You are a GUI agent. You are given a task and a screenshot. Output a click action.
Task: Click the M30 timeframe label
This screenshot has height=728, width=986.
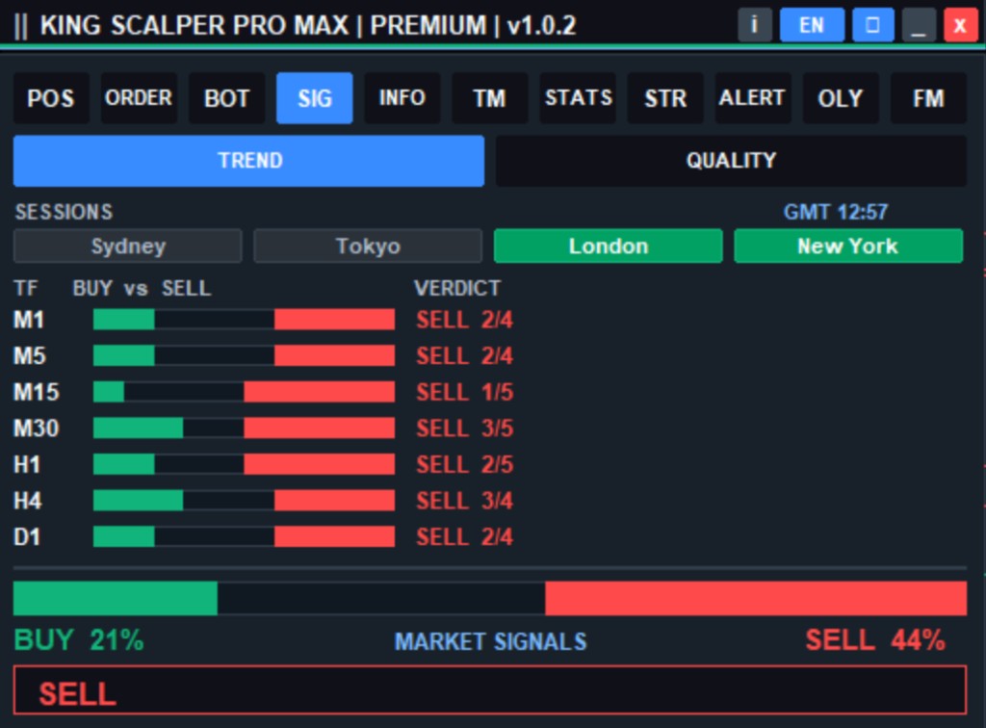37,429
